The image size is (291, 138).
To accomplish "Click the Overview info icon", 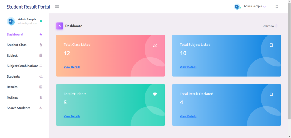I will 276,26.
